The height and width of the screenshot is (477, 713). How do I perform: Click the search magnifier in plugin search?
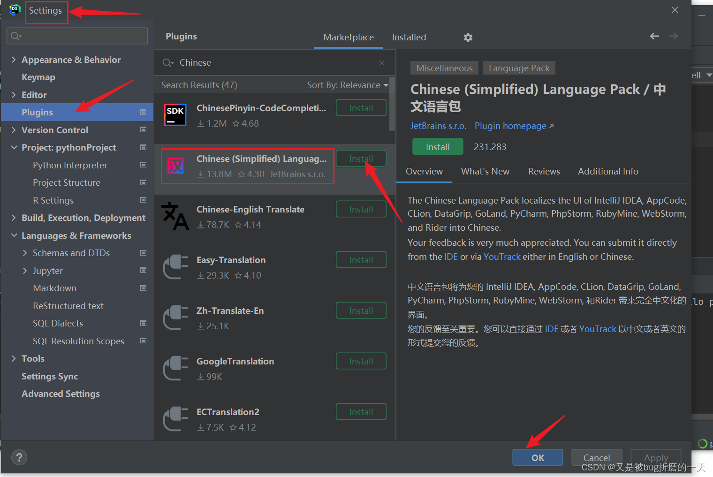coord(168,63)
